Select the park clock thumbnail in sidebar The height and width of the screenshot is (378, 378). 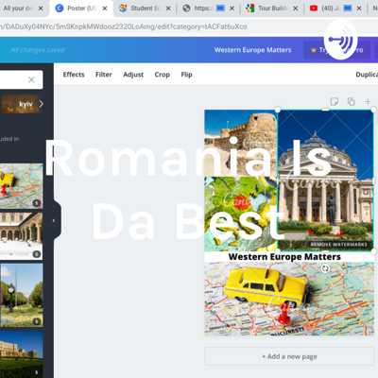[x=22, y=295]
